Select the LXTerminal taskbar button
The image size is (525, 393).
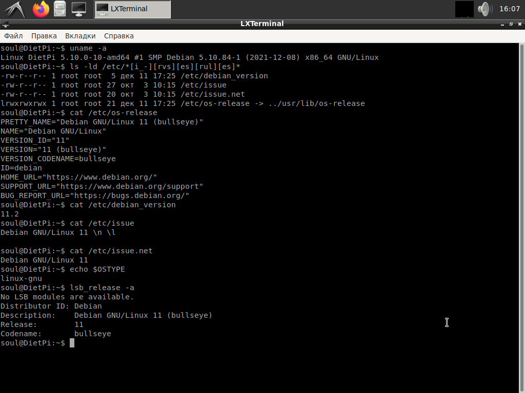tap(132, 9)
